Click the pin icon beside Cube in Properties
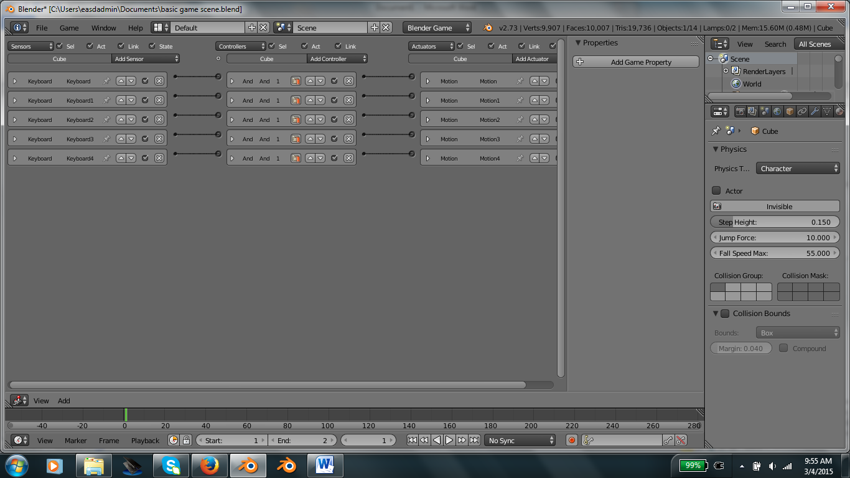 tap(716, 131)
